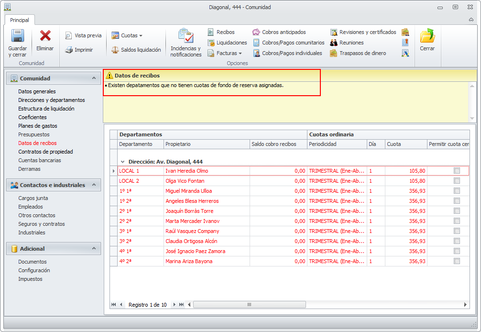Open Revisiones y certificados

tap(363, 32)
